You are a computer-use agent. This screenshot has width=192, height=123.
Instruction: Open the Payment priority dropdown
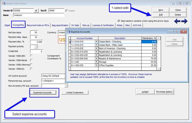point(36,47)
